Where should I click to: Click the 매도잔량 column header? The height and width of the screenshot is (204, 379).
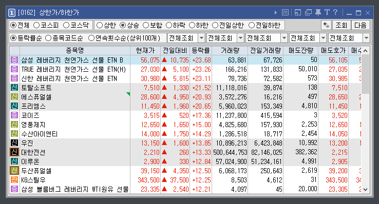[x=301, y=50]
